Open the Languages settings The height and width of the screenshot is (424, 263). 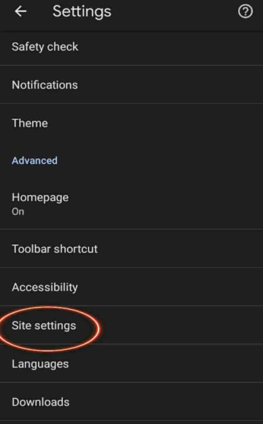point(41,364)
